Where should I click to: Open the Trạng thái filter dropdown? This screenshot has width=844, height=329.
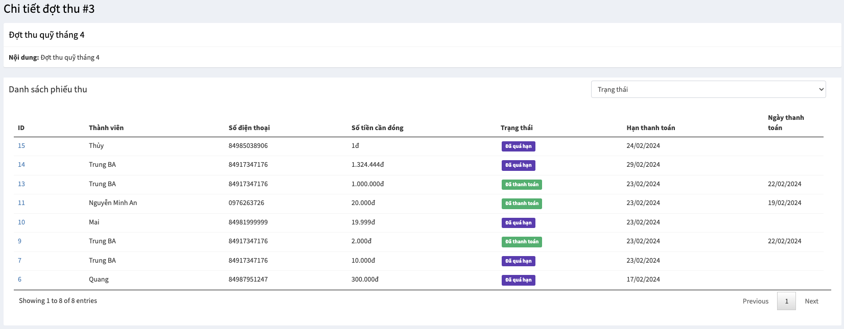708,89
